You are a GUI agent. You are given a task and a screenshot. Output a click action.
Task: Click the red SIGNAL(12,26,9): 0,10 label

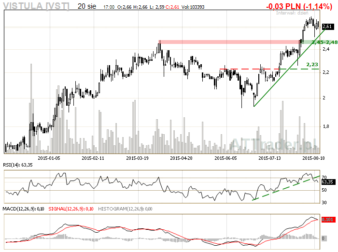pyautogui.click(x=71, y=209)
